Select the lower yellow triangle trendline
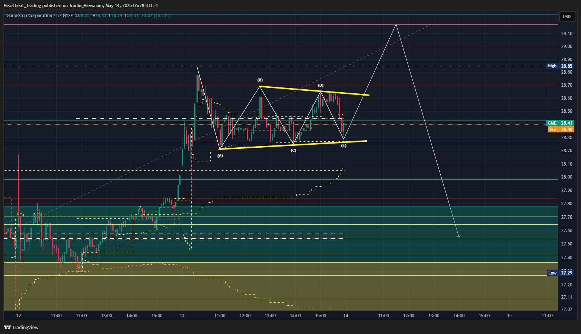Screen dimensions: 581x334 [x=293, y=145]
